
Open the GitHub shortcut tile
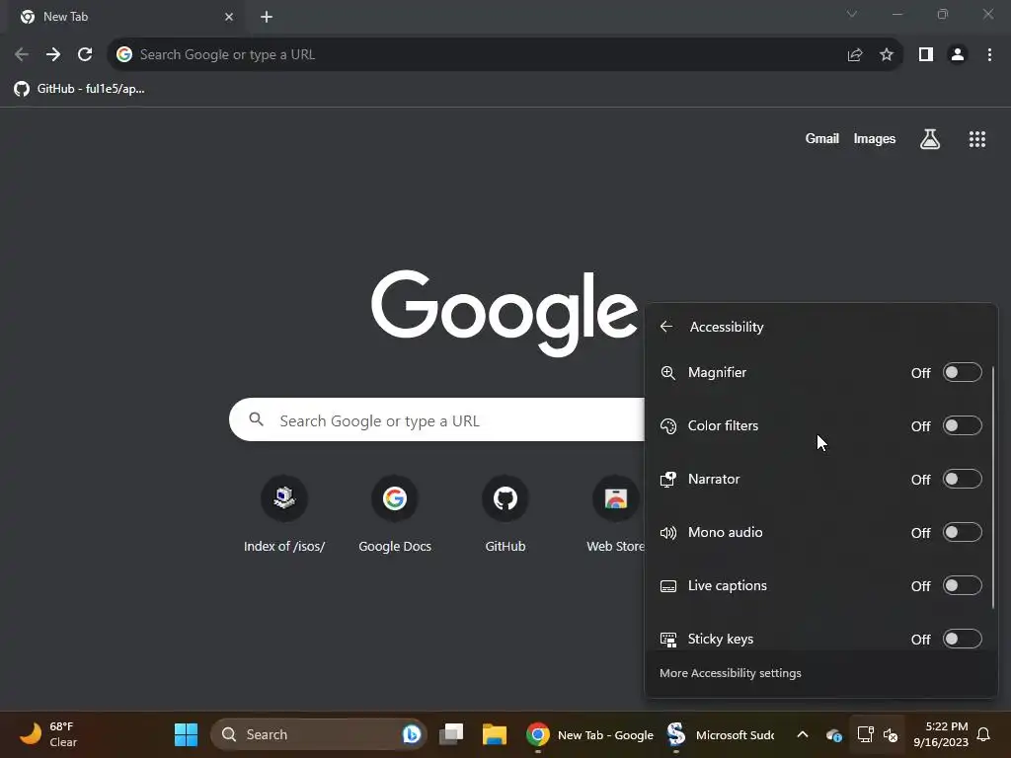click(505, 514)
